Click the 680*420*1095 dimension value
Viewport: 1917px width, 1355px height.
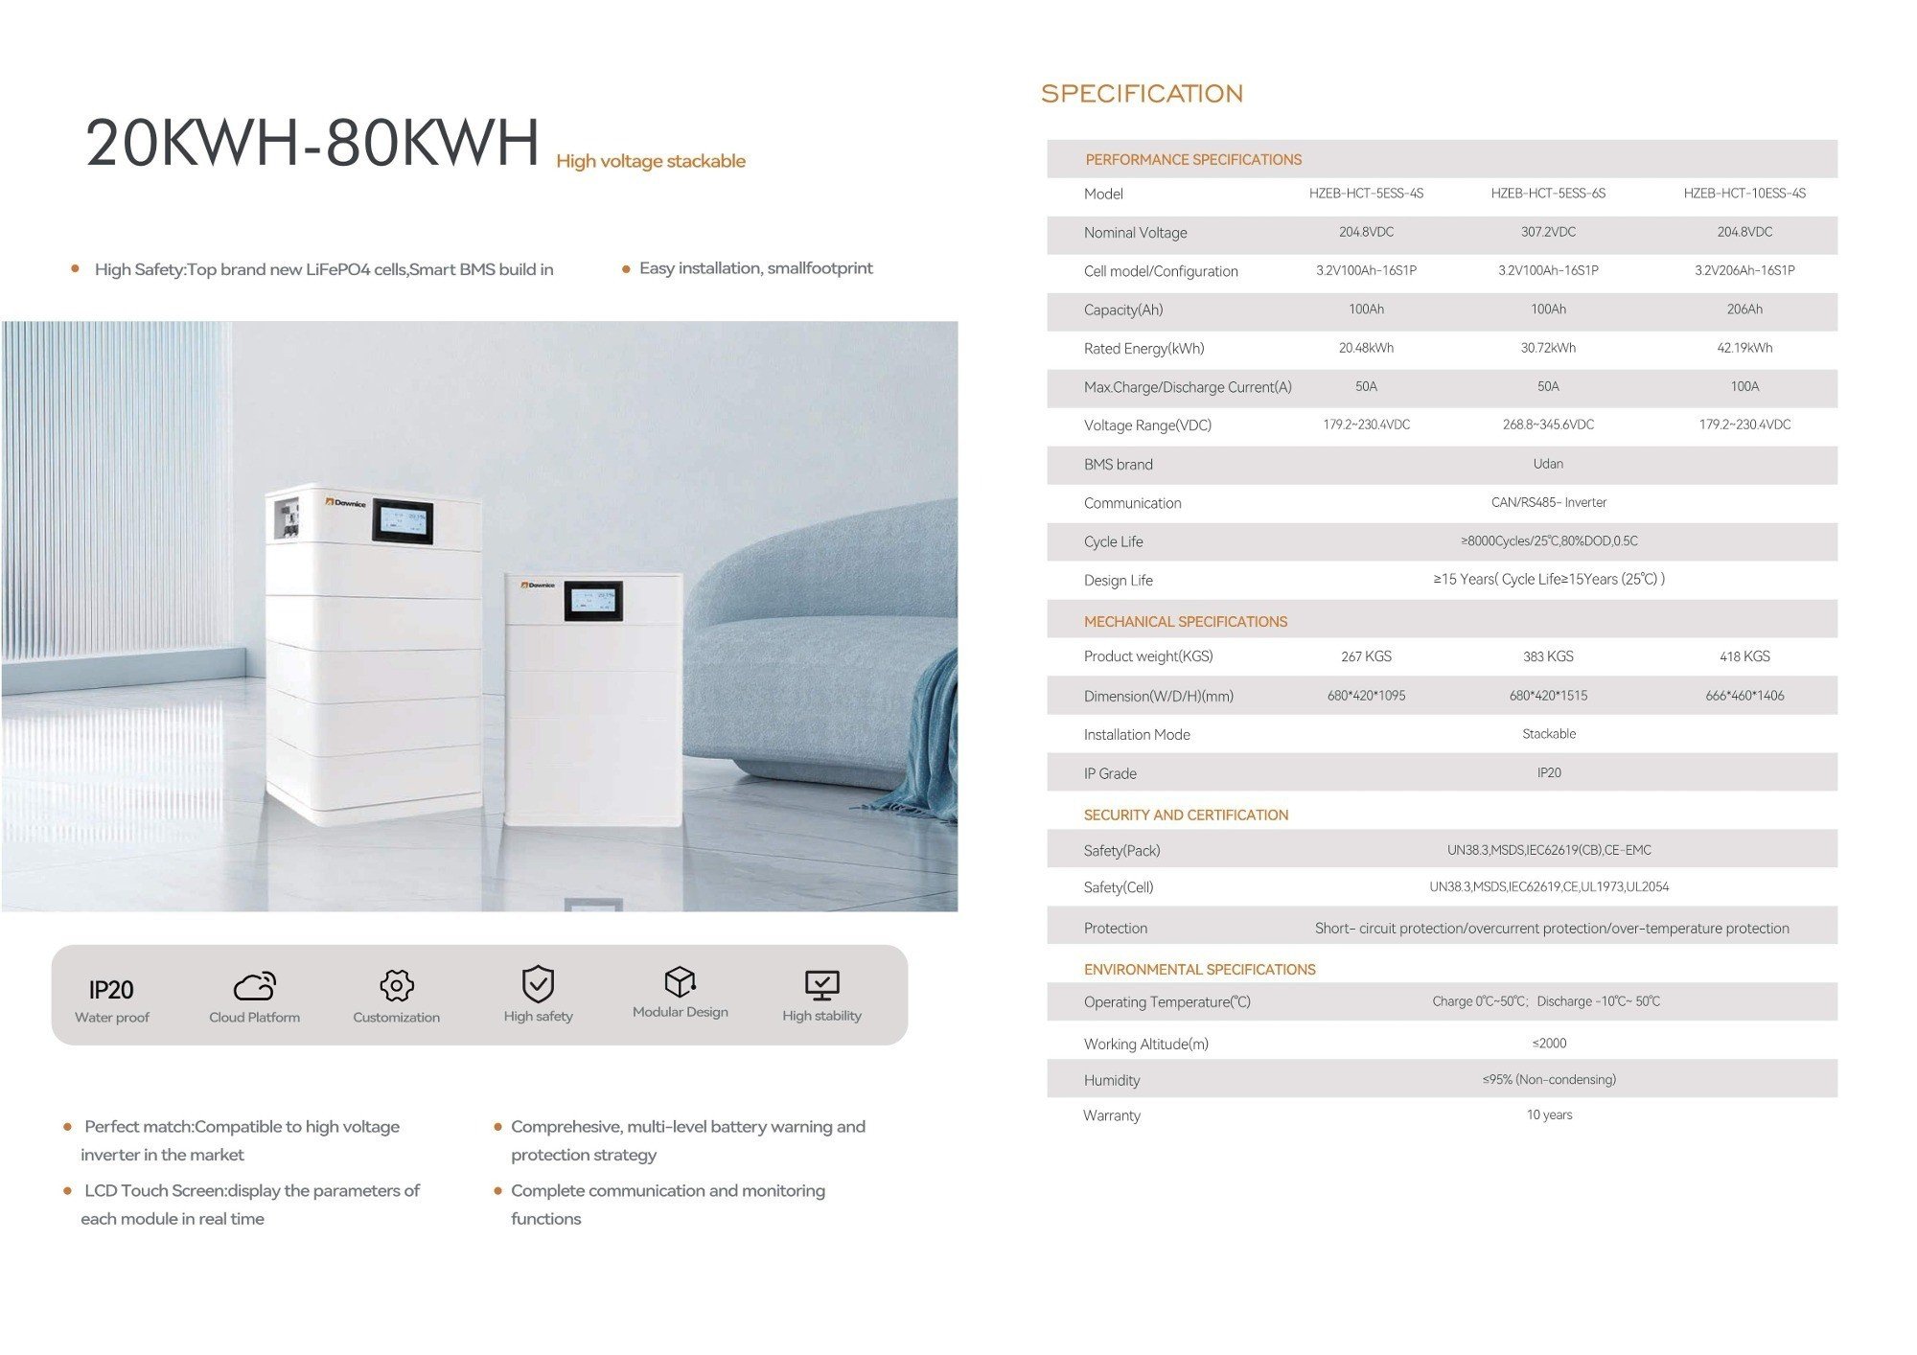[x=1366, y=696]
